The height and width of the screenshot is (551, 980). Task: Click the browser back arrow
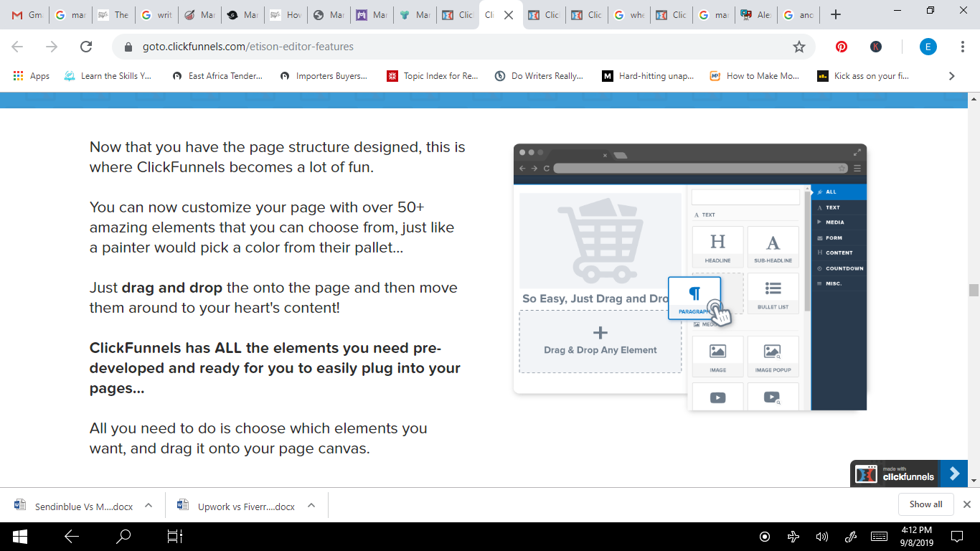coord(17,47)
